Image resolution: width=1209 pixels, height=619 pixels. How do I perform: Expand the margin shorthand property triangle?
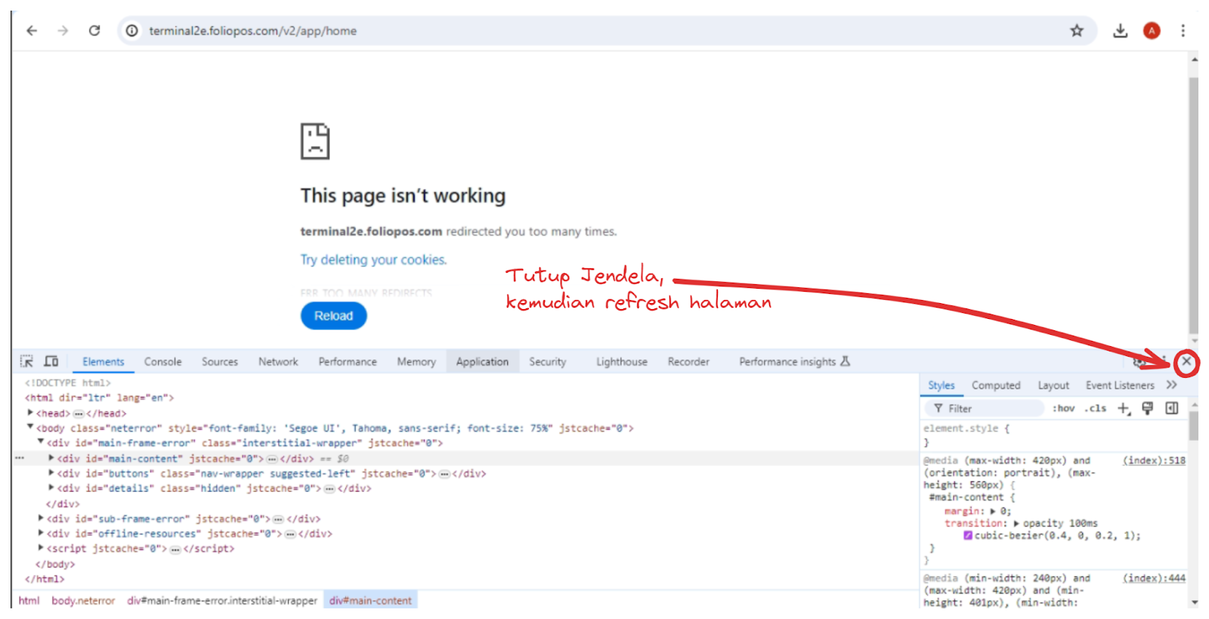coord(993,511)
